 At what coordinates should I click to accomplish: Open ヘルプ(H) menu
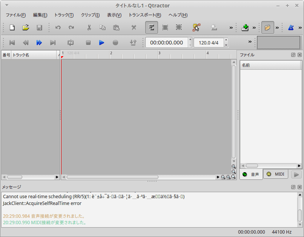(x=178, y=15)
